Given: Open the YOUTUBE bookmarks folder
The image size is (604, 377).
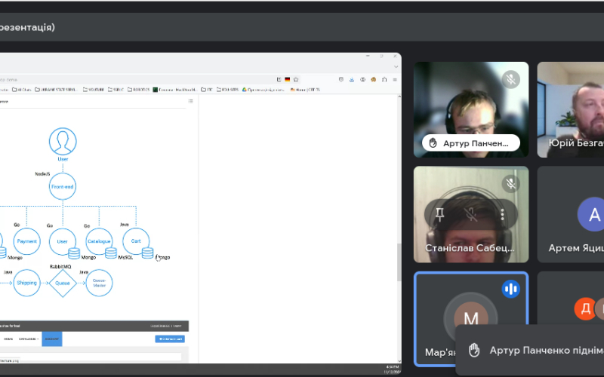Looking at the screenshot, I should [x=93, y=90].
